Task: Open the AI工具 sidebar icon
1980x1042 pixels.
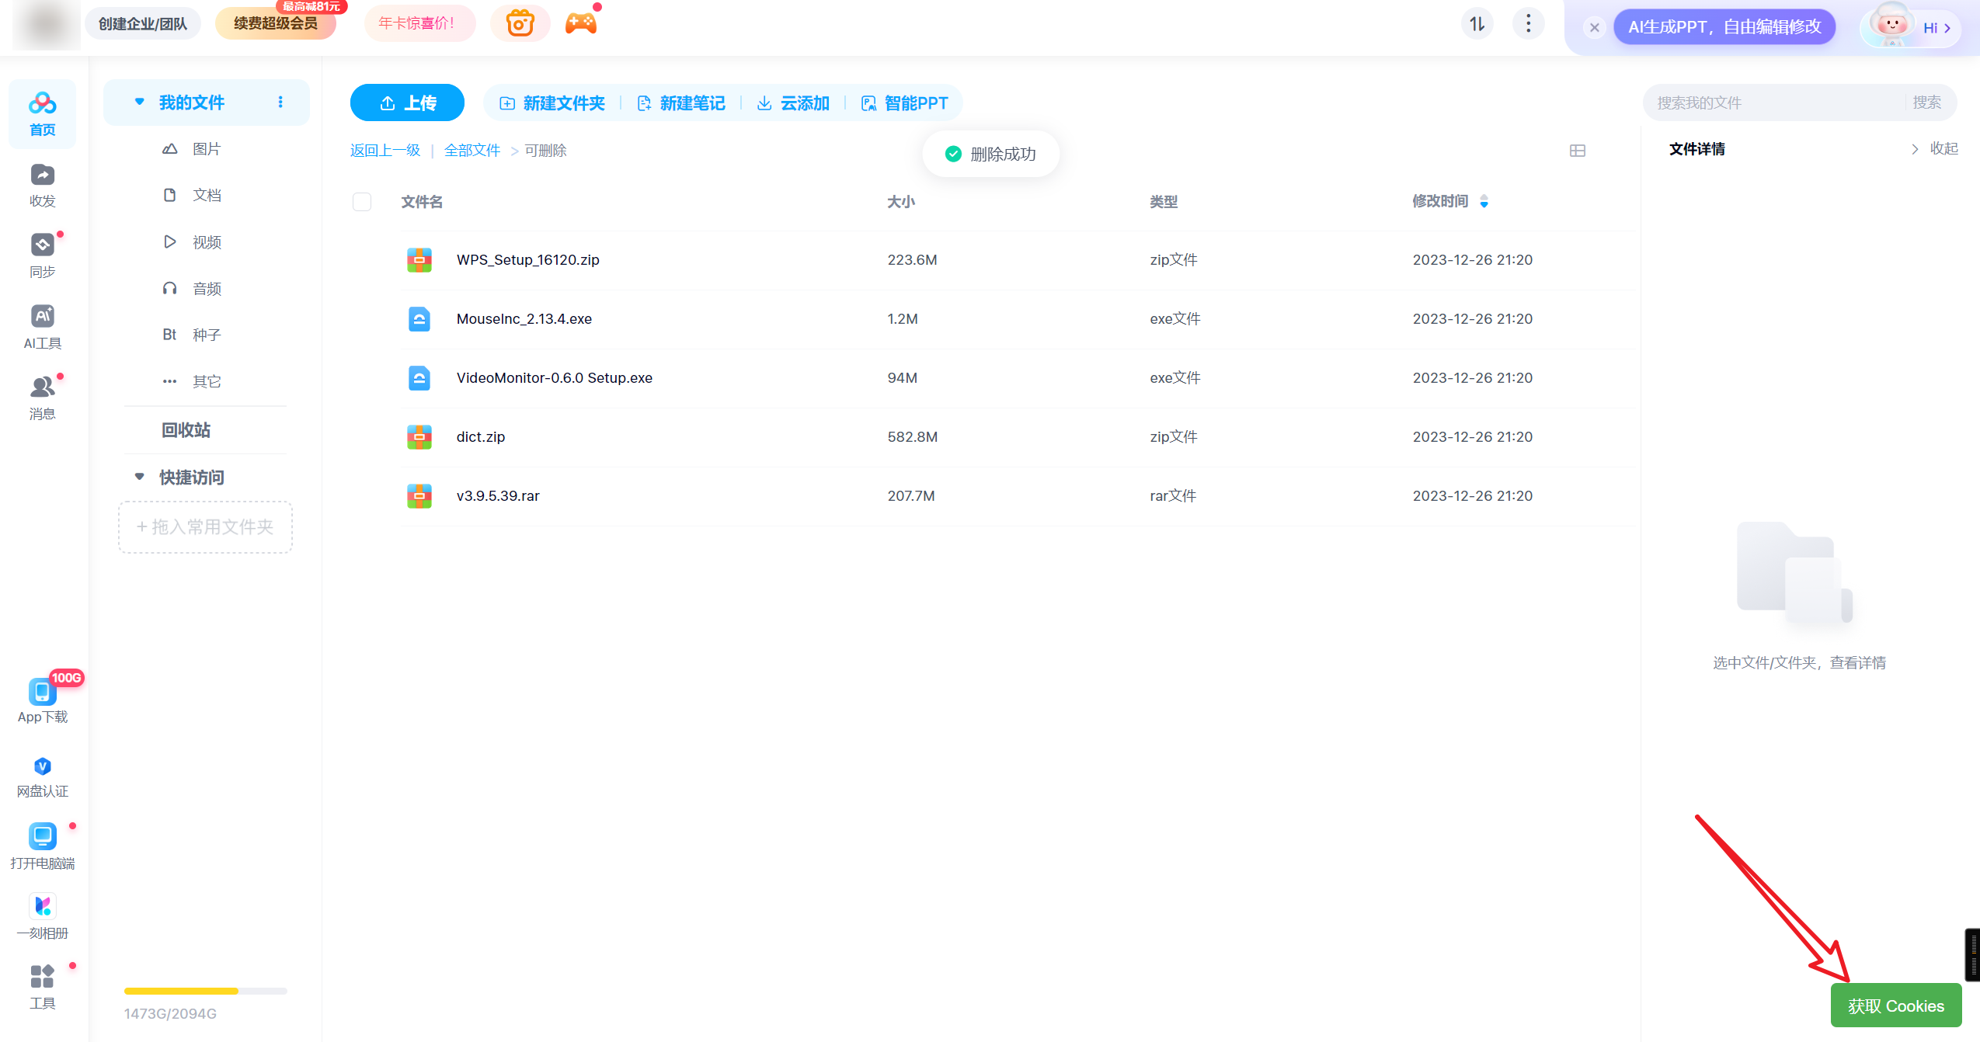Action: (x=42, y=317)
